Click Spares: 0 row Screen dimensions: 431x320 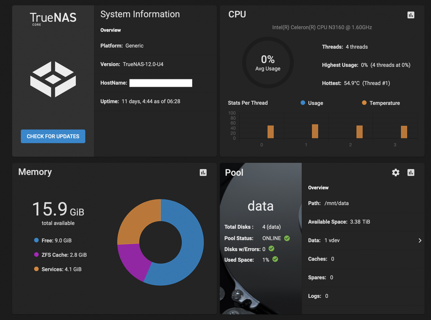(363, 277)
